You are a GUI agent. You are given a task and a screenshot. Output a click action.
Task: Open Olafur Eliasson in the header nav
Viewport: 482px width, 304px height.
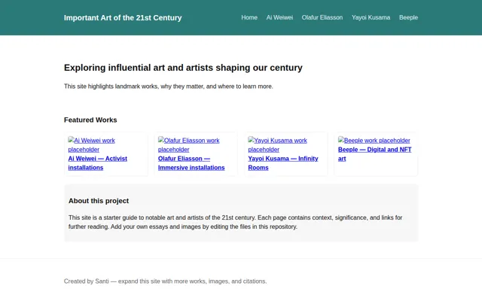click(322, 17)
